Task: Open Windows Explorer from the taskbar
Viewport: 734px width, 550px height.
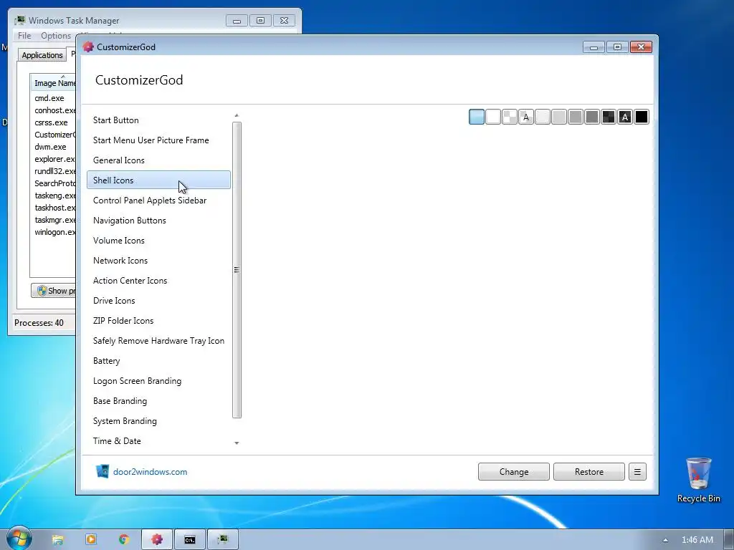Action: tap(57, 540)
